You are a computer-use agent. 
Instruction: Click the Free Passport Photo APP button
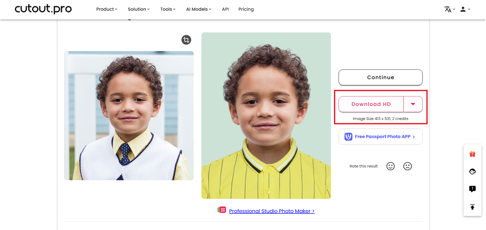(381, 137)
